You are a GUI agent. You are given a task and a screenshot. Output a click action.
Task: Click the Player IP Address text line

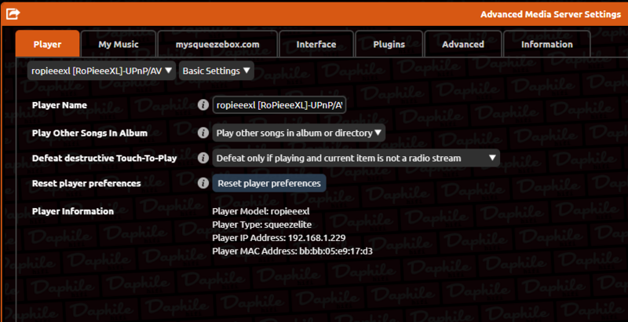pos(279,237)
